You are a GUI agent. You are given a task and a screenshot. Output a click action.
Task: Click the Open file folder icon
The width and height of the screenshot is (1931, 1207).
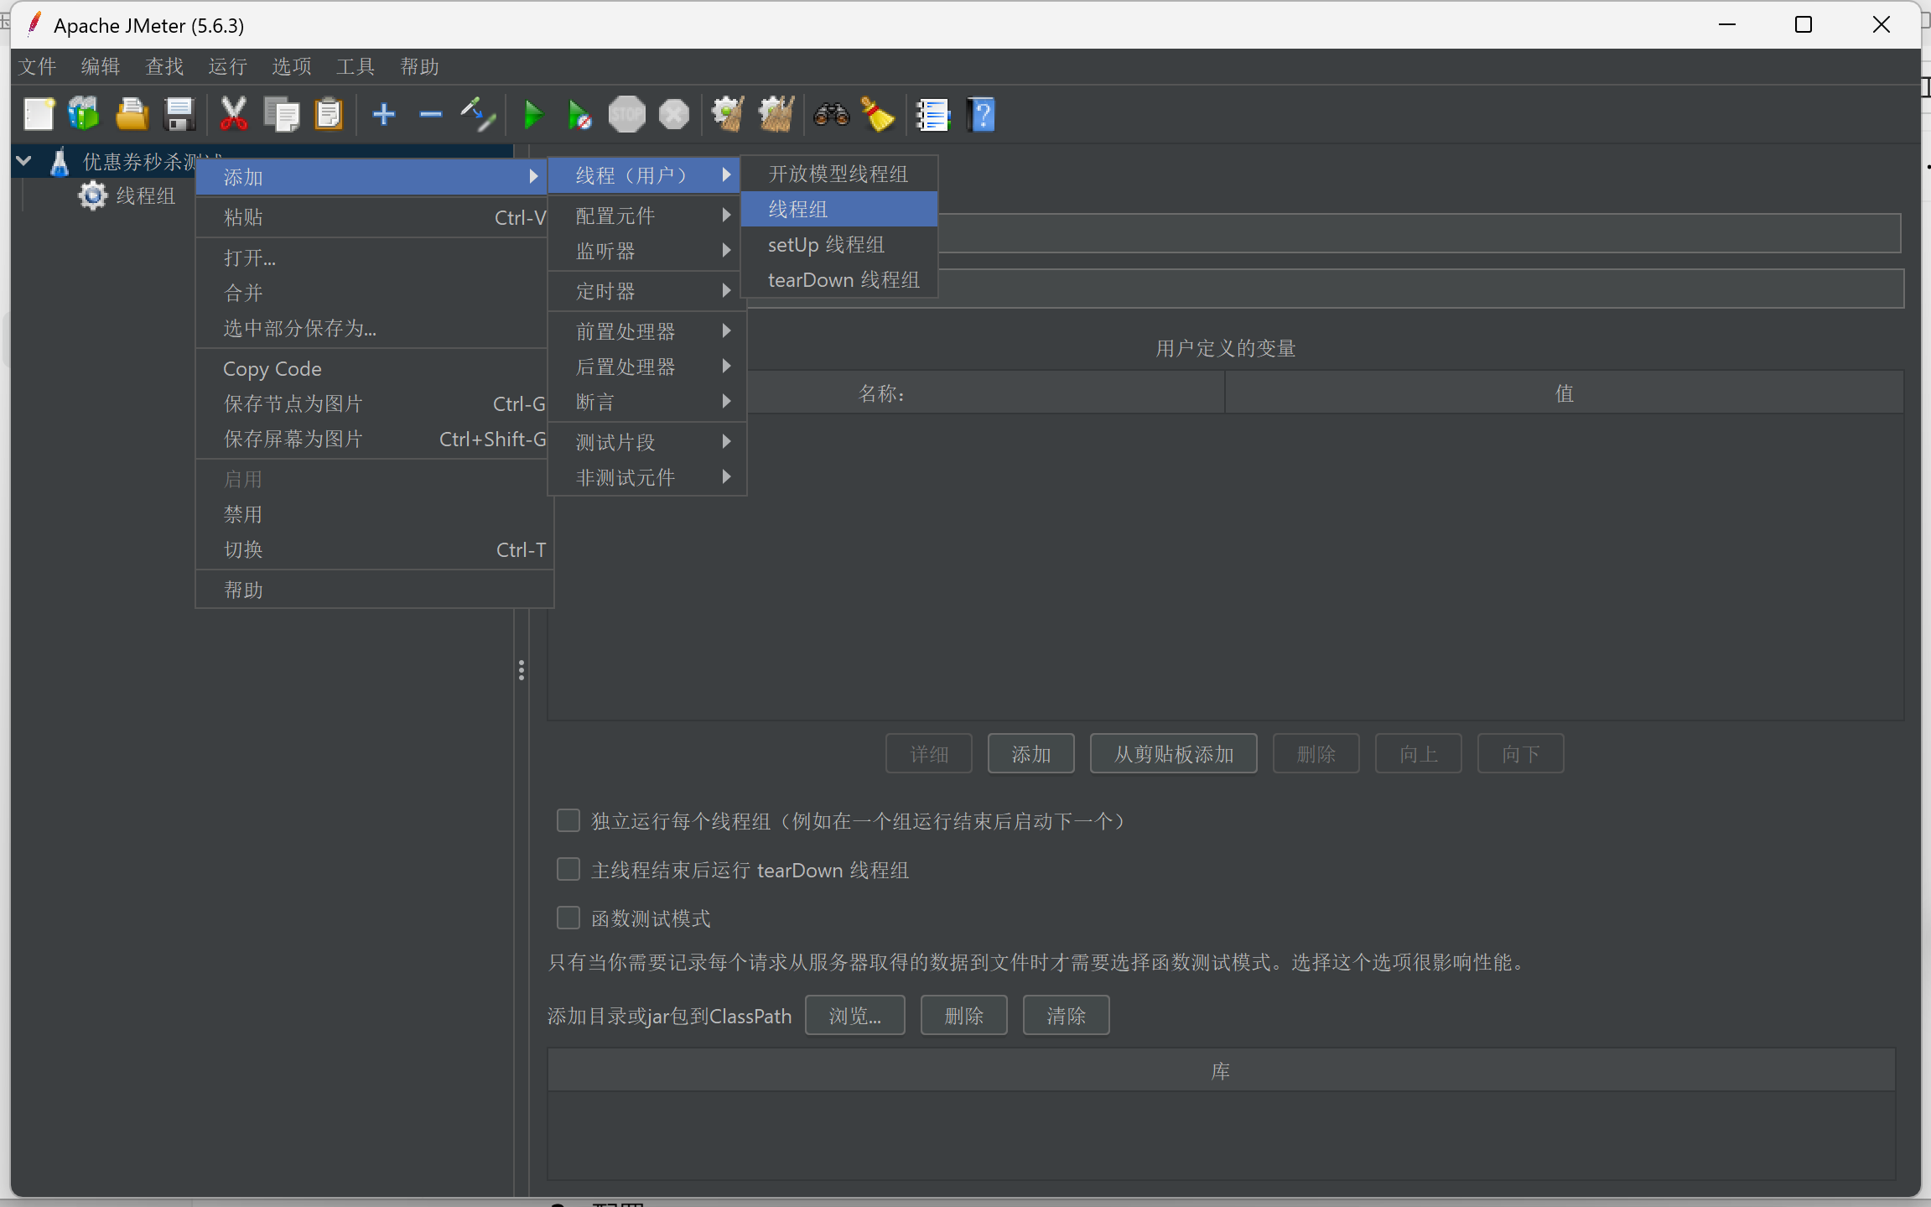(x=132, y=115)
